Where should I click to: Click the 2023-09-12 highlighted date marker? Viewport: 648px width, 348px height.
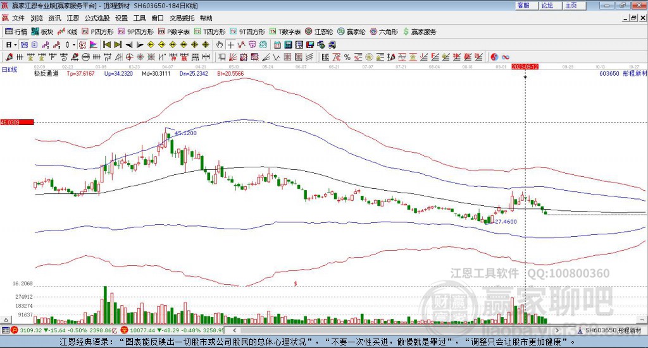pos(525,66)
